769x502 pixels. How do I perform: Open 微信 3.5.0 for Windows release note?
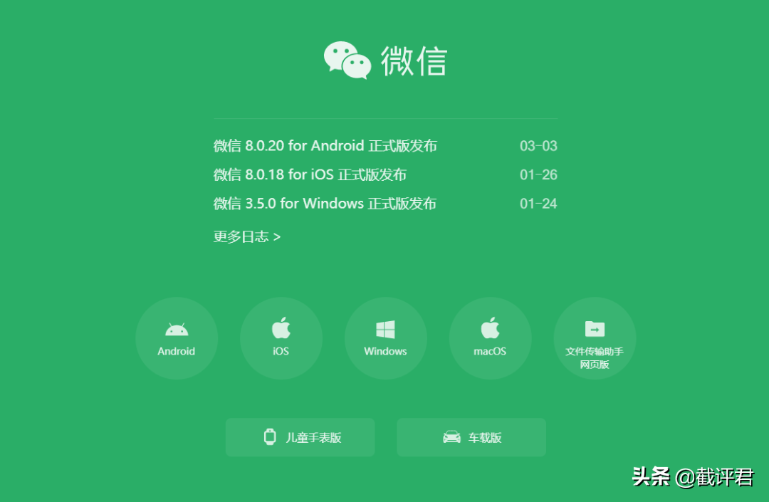[325, 204]
